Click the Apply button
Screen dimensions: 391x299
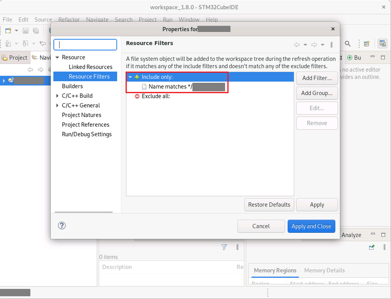(317, 205)
